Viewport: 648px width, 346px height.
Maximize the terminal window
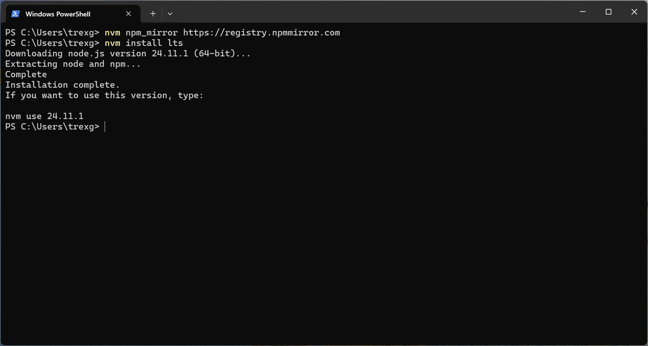tap(608, 12)
